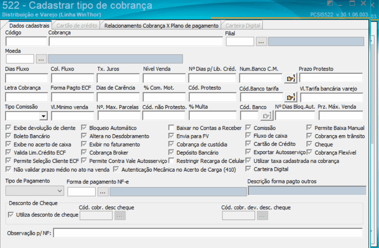379x248 pixels.
Task: Click the Código input field
Action: 26,42
